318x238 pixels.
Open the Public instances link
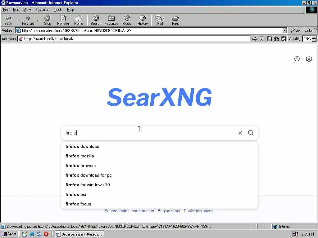coord(198,211)
